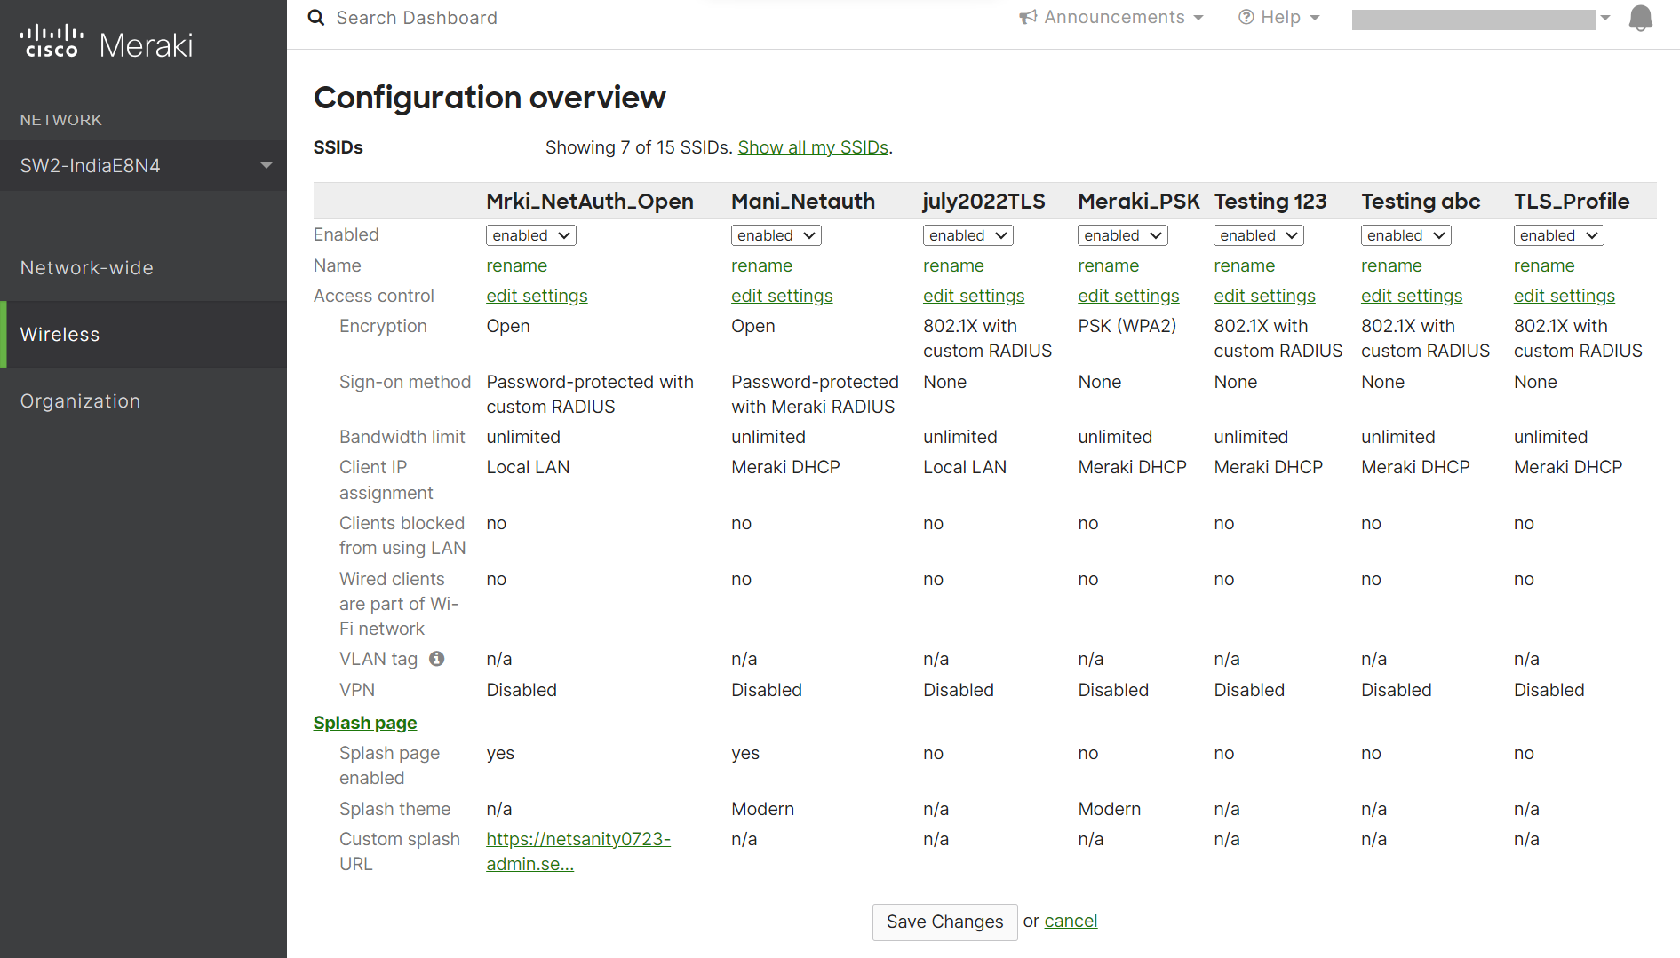Click Password-protected with Meraki RADIUS text
Image resolution: width=1680 pixels, height=958 pixels.
815,394
